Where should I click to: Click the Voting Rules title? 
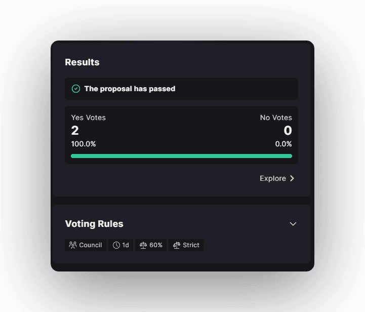(94, 224)
